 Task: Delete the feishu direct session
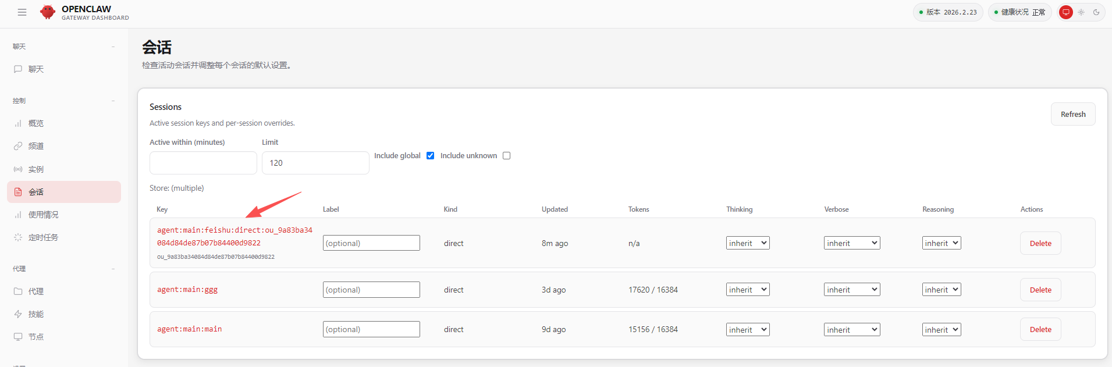[x=1040, y=243]
